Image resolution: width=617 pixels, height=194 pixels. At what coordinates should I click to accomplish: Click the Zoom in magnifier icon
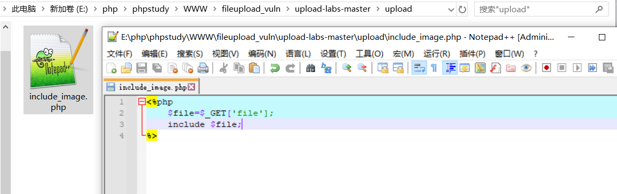click(347, 68)
